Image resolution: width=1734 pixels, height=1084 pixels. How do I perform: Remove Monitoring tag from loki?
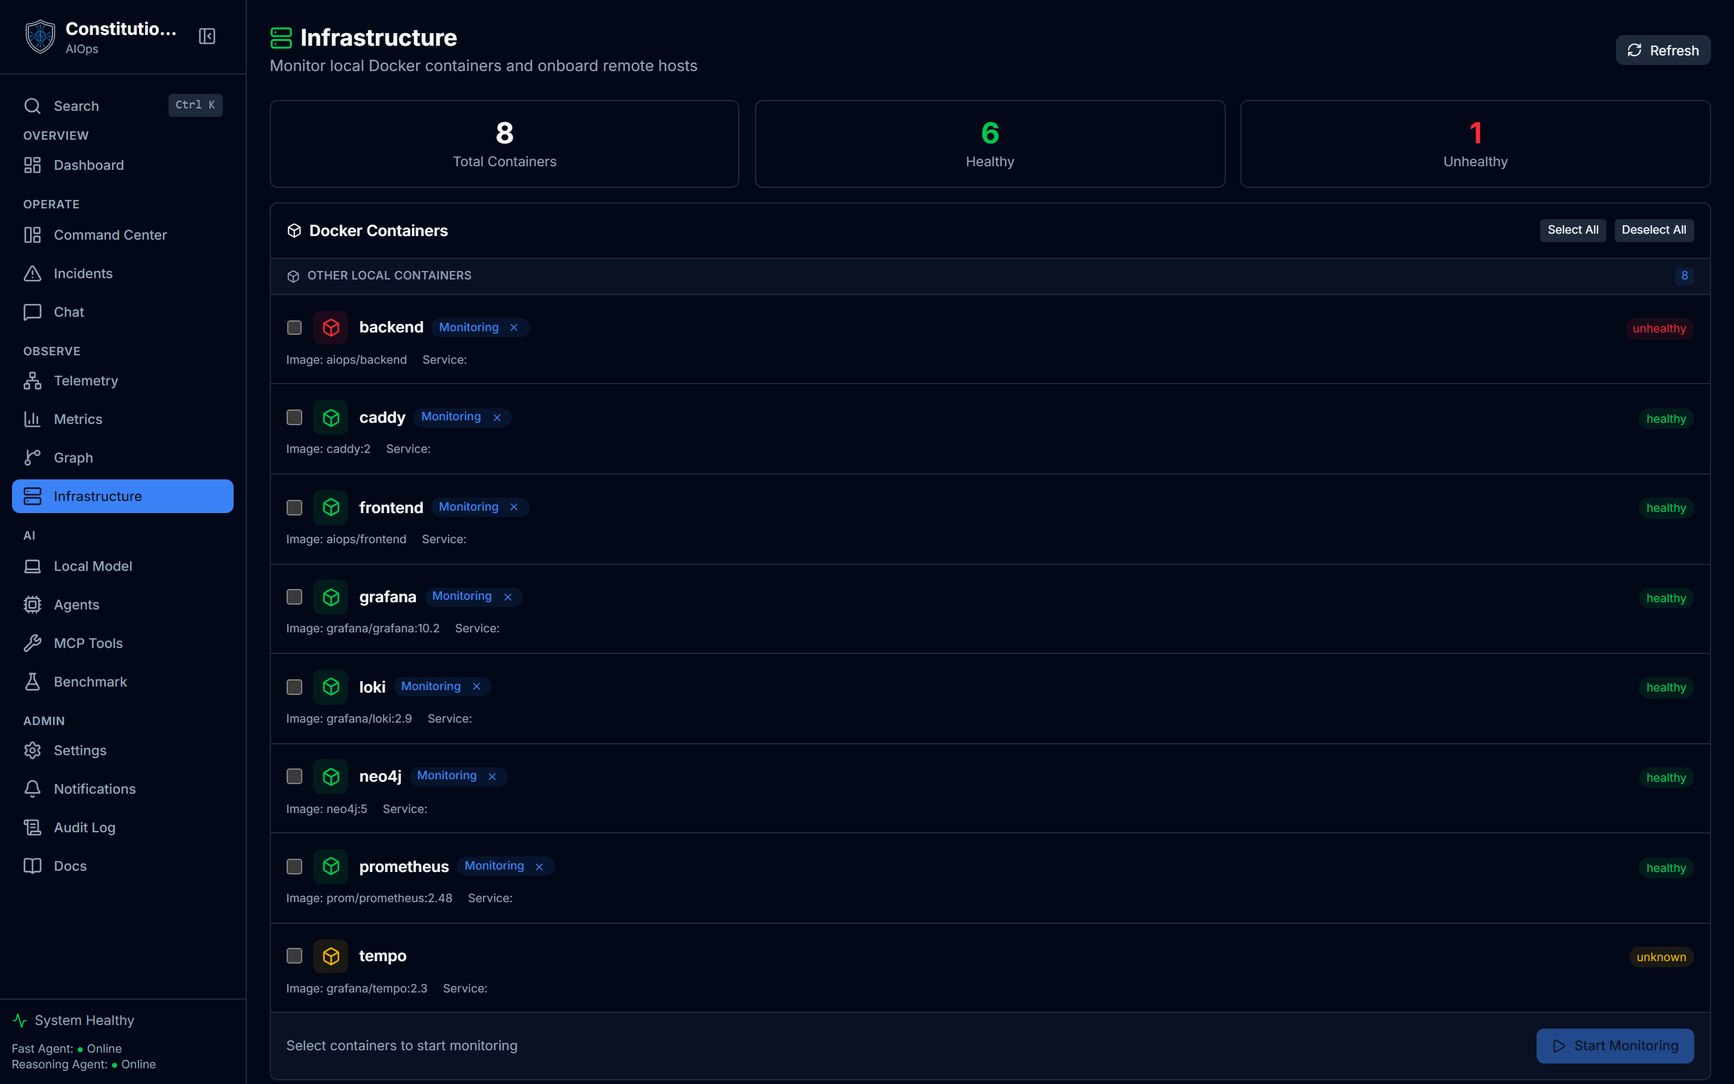click(476, 686)
